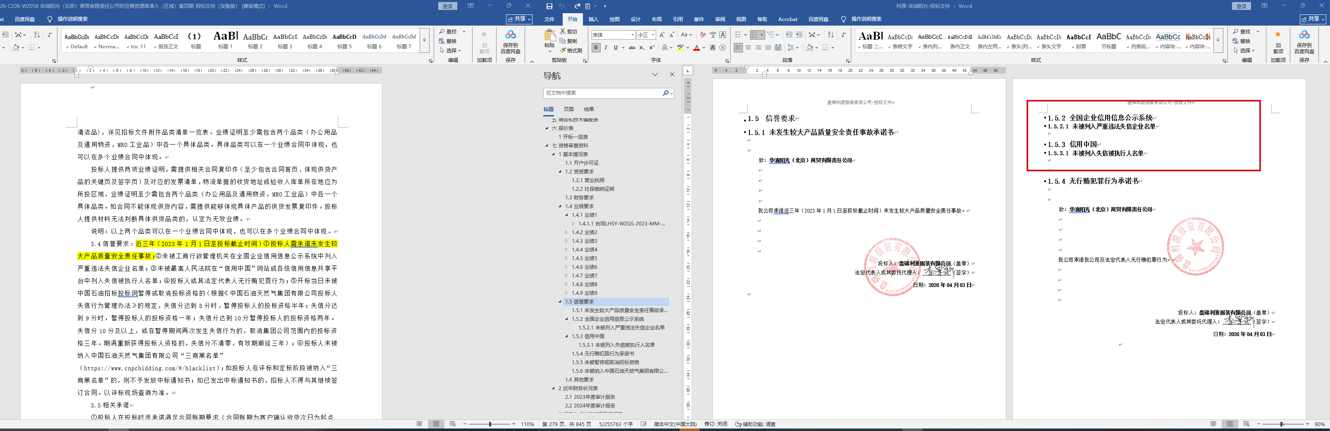Viewport: 1330px width, 431px height.
Task: Save the right Word document via quick access
Action: pyautogui.click(x=549, y=6)
